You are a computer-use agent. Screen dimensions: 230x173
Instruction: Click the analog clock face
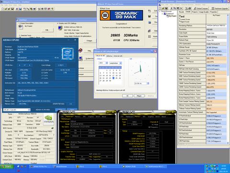coord(140,71)
